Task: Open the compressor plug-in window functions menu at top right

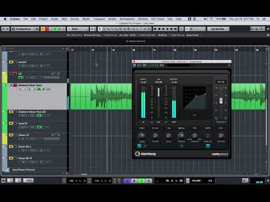Action: pos(229,65)
